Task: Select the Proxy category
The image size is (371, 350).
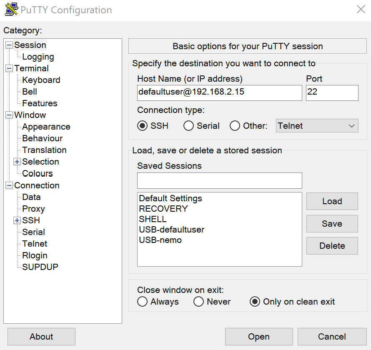Action: point(33,209)
